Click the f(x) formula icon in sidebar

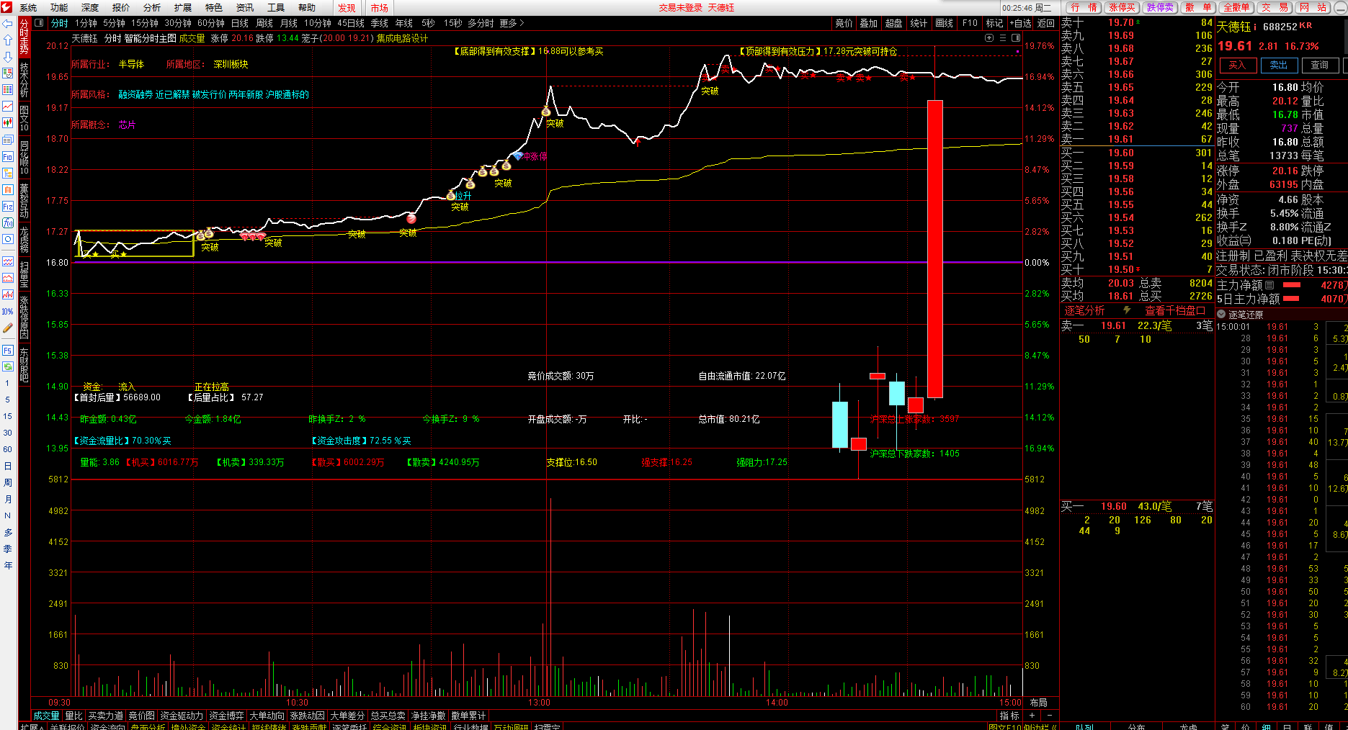(x=8, y=223)
